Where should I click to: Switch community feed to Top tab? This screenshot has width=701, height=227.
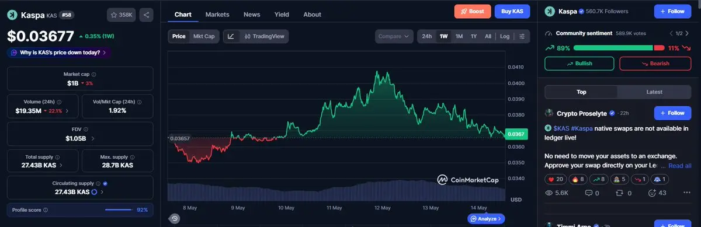pyautogui.click(x=581, y=92)
